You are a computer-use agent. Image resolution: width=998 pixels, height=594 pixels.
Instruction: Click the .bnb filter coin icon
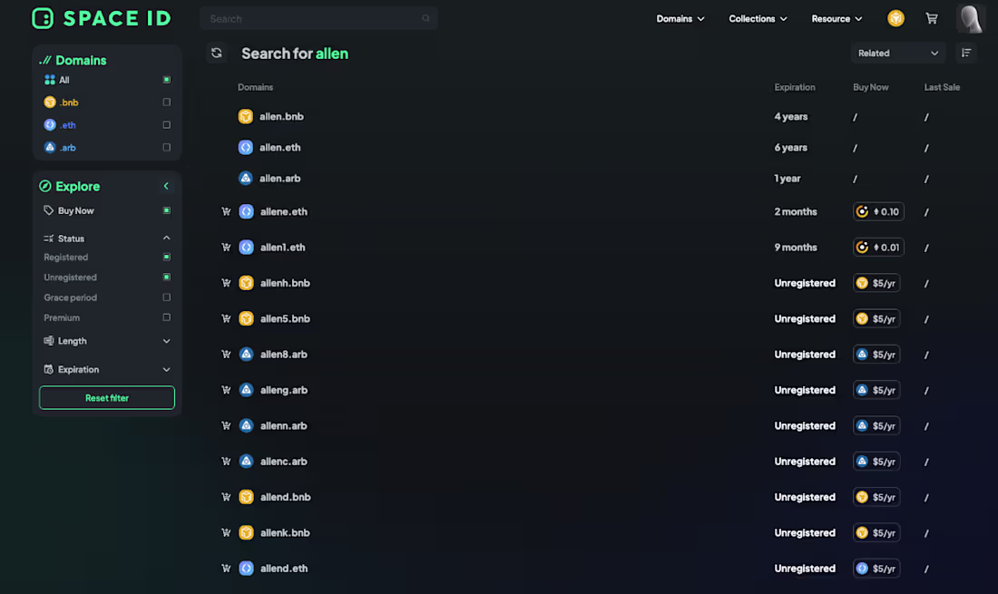pyautogui.click(x=50, y=102)
